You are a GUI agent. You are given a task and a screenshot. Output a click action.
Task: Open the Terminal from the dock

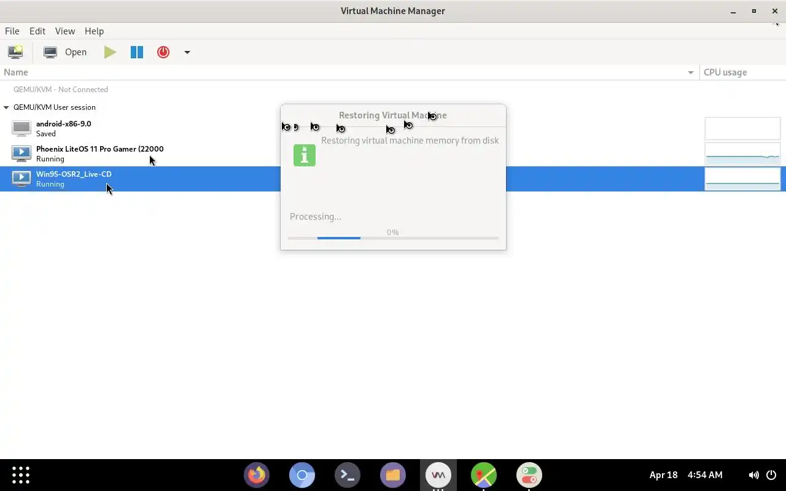pos(348,475)
